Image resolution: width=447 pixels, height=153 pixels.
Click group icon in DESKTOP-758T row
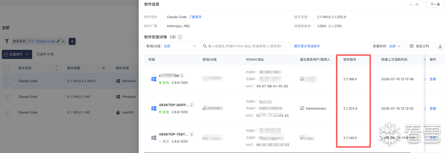click(x=204, y=137)
